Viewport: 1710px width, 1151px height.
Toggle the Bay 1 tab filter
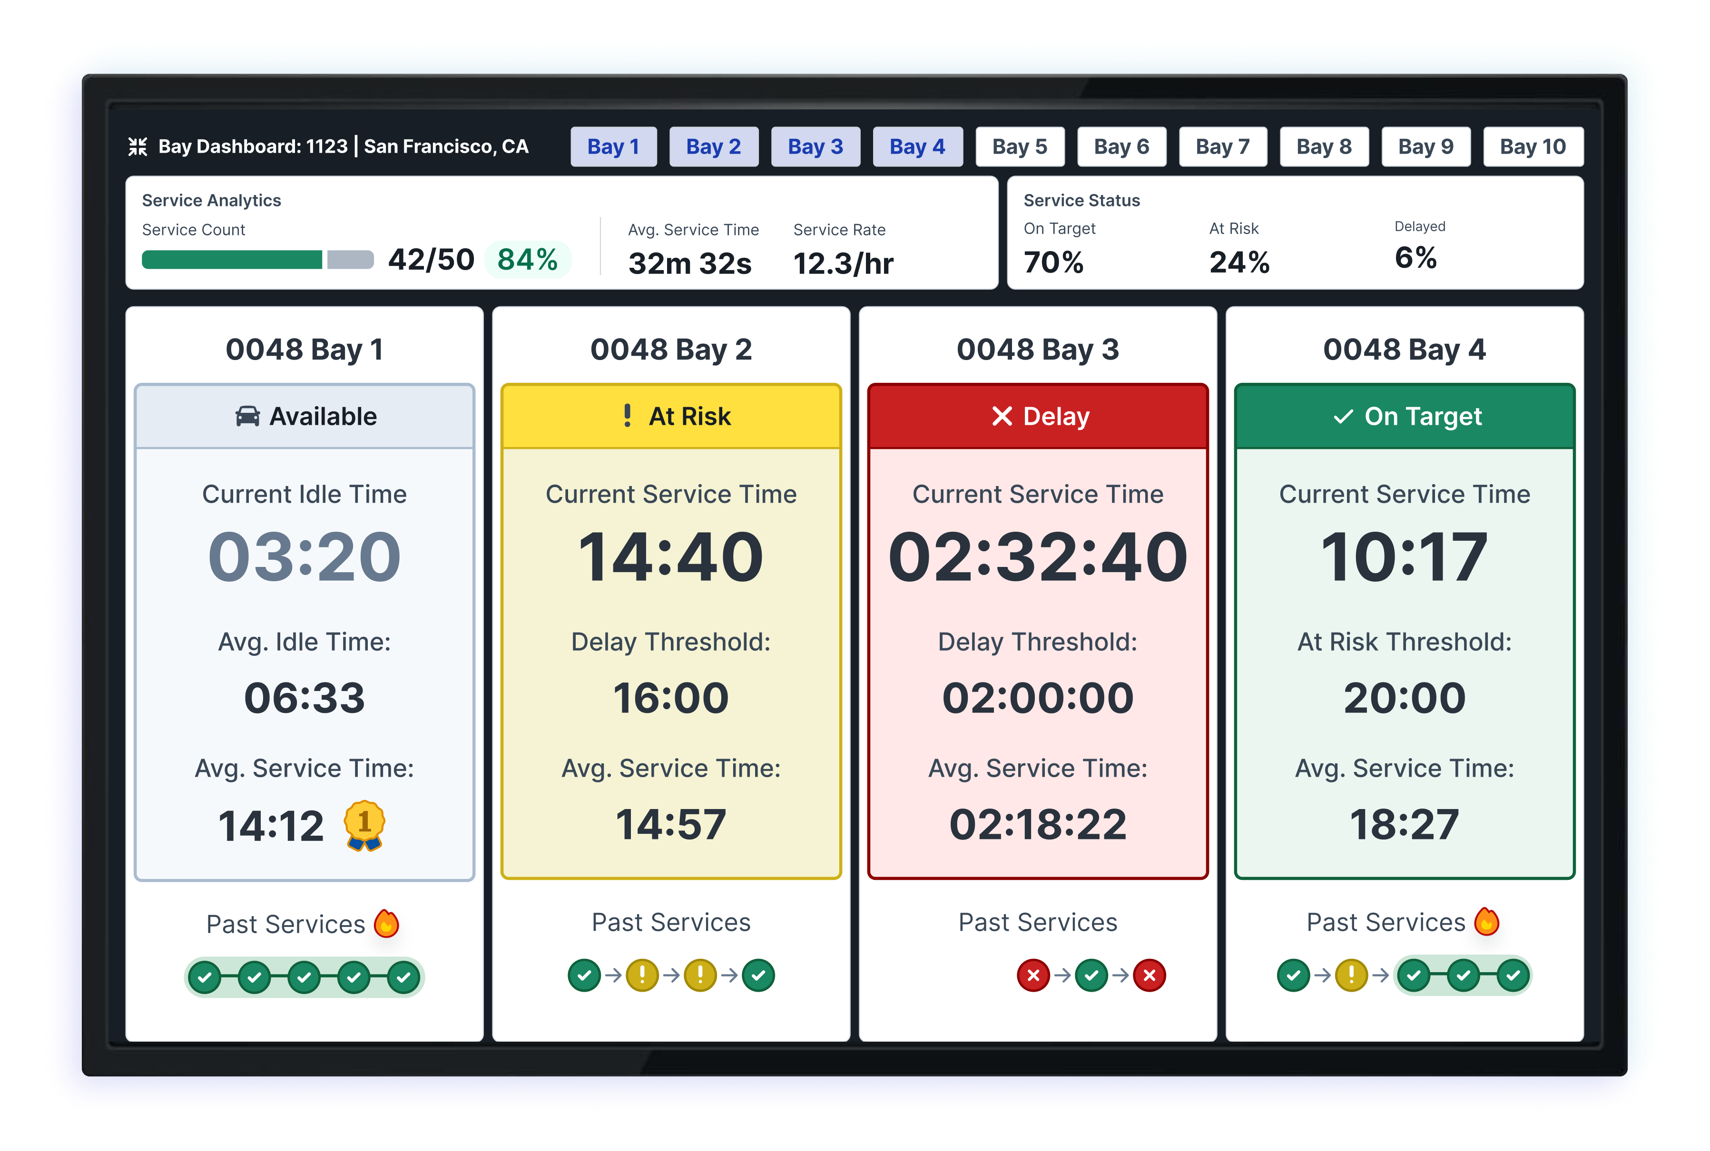(x=613, y=147)
